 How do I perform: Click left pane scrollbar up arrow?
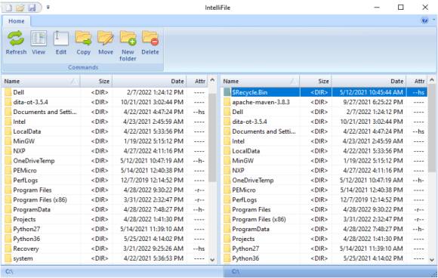212,80
